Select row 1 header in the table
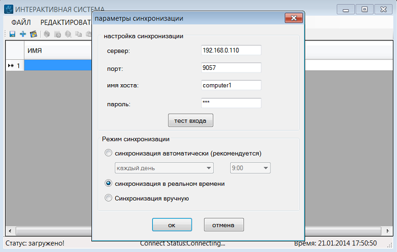 (15, 66)
